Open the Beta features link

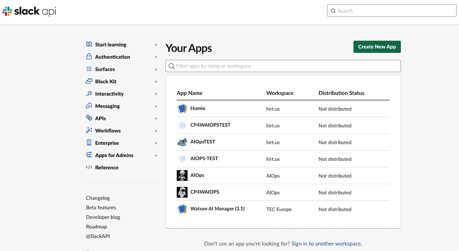pyautogui.click(x=101, y=208)
